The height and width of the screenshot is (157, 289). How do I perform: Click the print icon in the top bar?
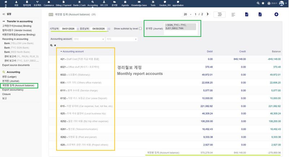click(x=269, y=3)
